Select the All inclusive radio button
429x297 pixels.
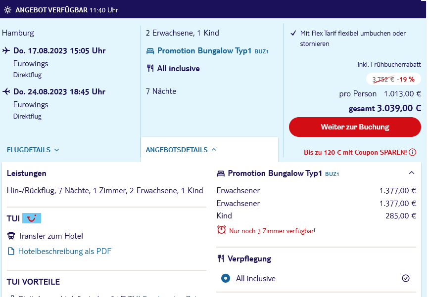point(226,278)
